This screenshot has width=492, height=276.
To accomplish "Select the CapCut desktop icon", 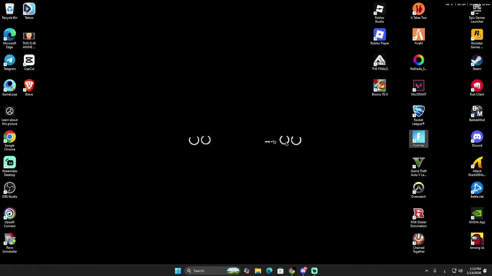I will 29,62.
